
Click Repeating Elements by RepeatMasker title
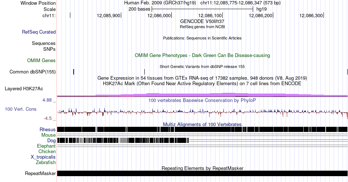point(202,168)
